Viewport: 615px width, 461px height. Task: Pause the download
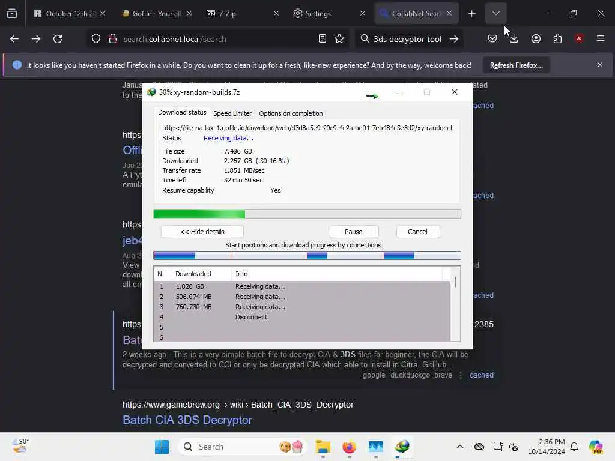tap(353, 232)
